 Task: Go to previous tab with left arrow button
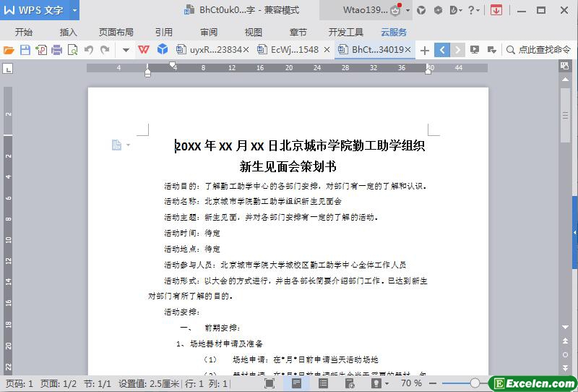(x=442, y=50)
